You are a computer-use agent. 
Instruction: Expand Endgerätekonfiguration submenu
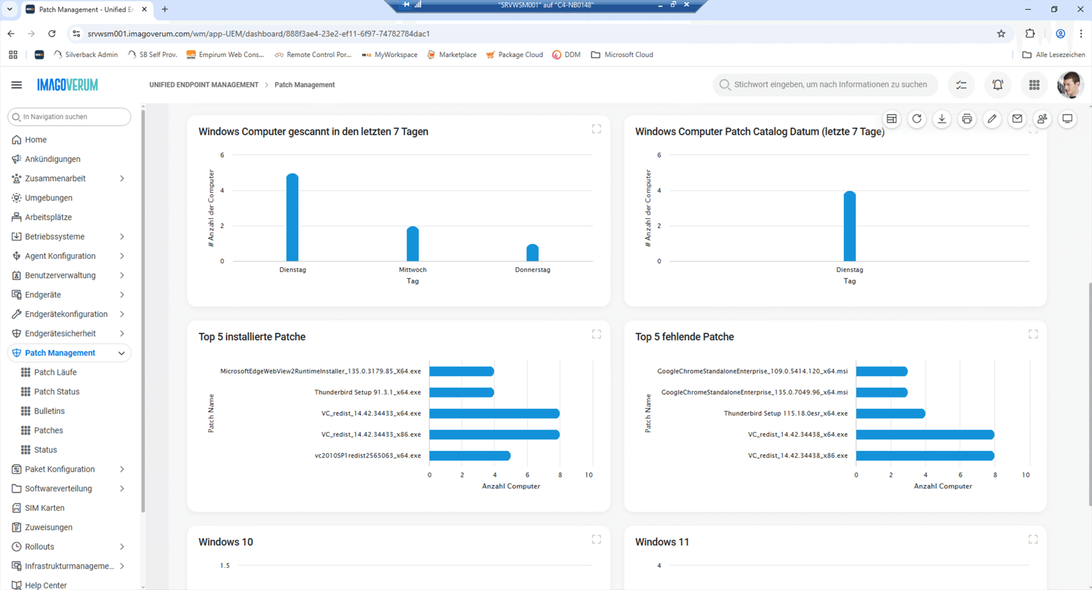(x=122, y=314)
